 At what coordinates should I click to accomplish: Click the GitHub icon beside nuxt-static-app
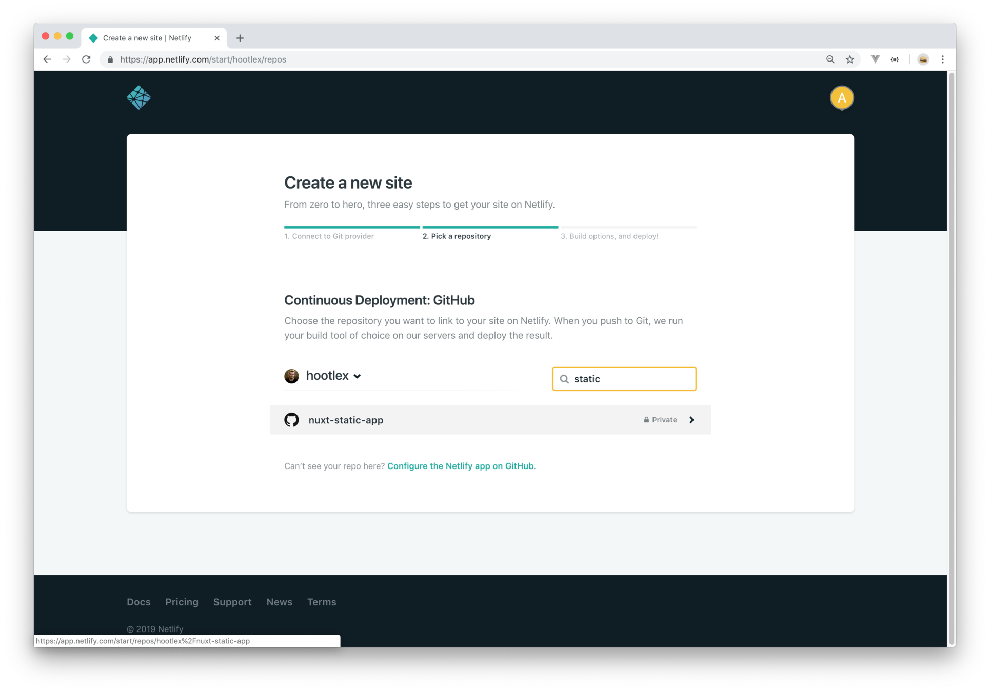pyautogui.click(x=291, y=420)
